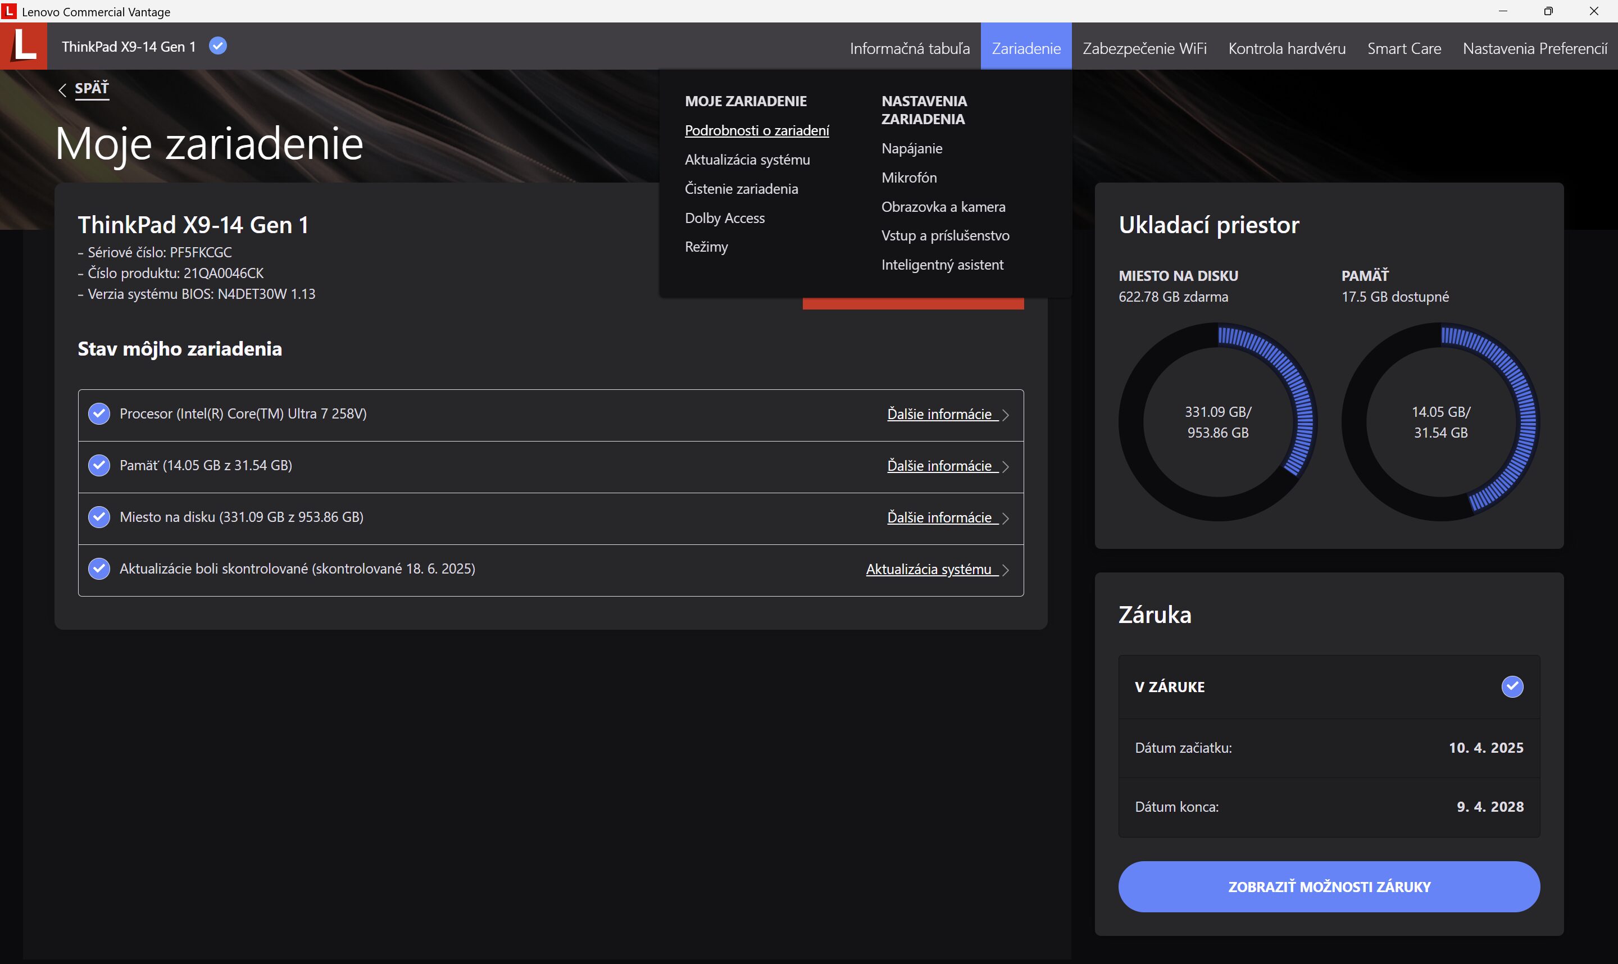
Task: Click ZOBRAZIŤ MOŽNOSTI ZÁRUKY button
Action: [1329, 886]
